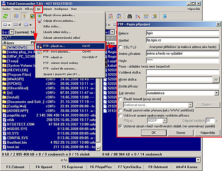Select the [Config.Msi] folder icon

pyautogui.click(x=4, y=106)
